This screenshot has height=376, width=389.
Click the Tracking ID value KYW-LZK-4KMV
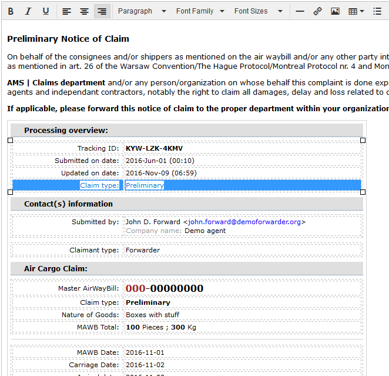[x=154, y=148]
